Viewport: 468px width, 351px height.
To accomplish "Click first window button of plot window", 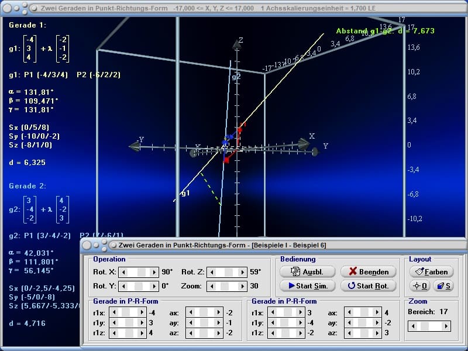I will [x=6, y=8].
